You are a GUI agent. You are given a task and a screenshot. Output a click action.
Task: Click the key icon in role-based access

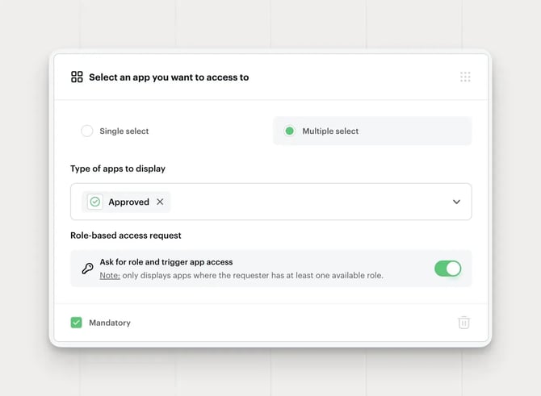point(88,269)
